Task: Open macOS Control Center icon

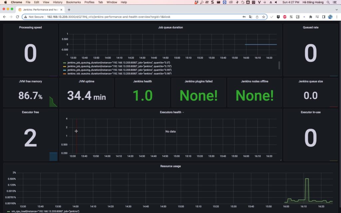Action: coord(335,2)
